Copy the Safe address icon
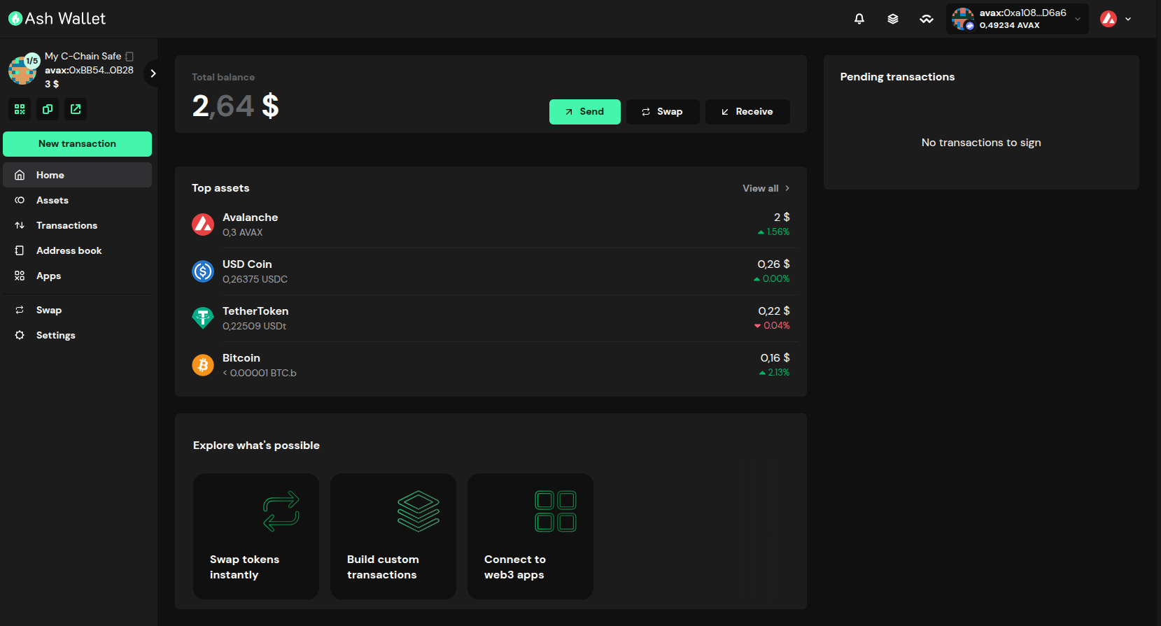Viewport: 1161px width, 626px height. [x=48, y=109]
